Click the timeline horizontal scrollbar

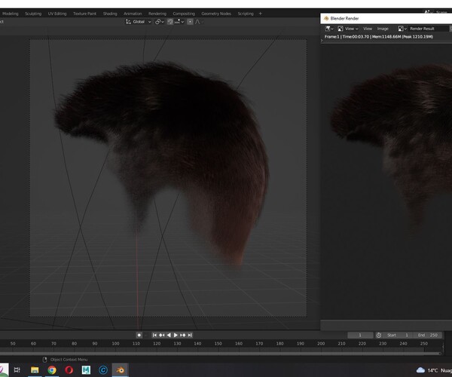tap(220, 353)
